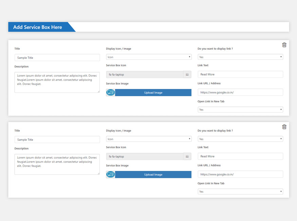Click the second 'Read More' Link Text field
Viewport: 297px width, 221px height.
[240, 156]
